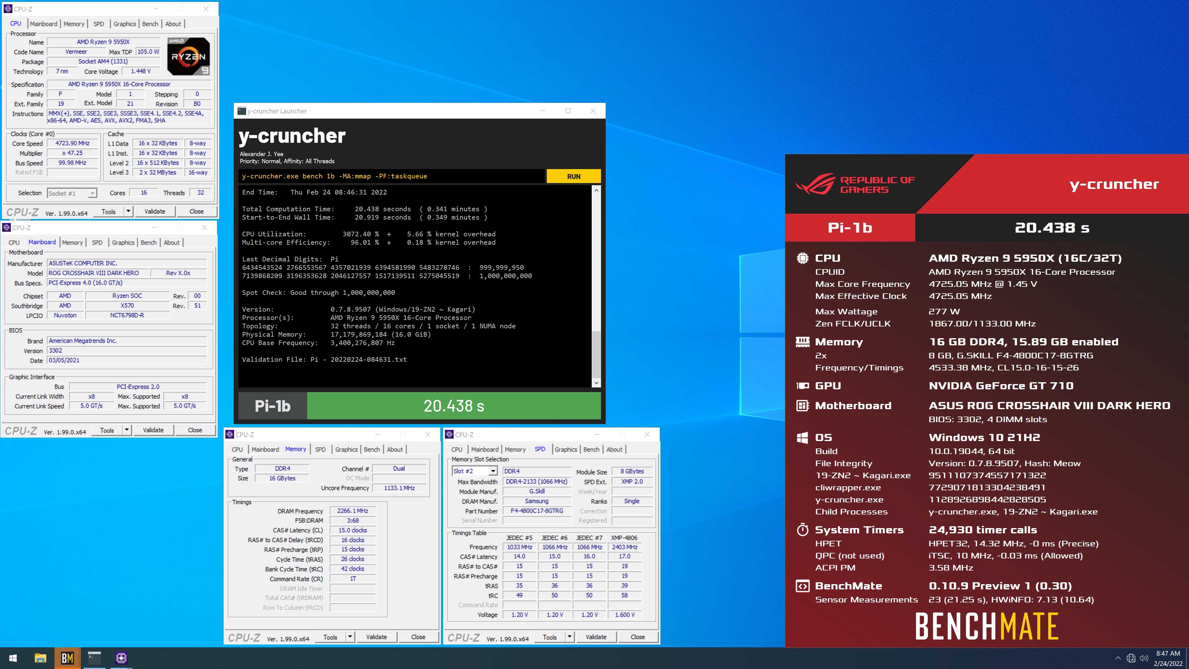Switch to the CPU tab in the Memory window
Screen dimensions: 1189x669
(x=237, y=449)
